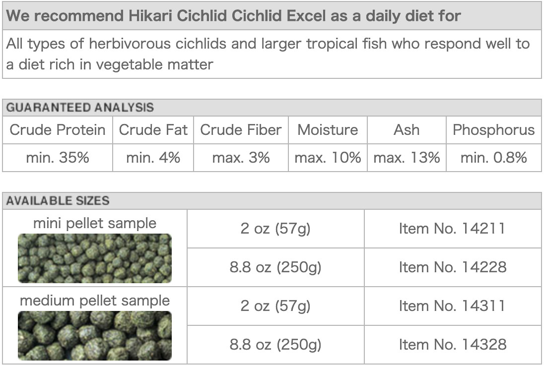Click the daily diet recommendation heading
The width and height of the screenshot is (544, 367).
click(x=233, y=16)
